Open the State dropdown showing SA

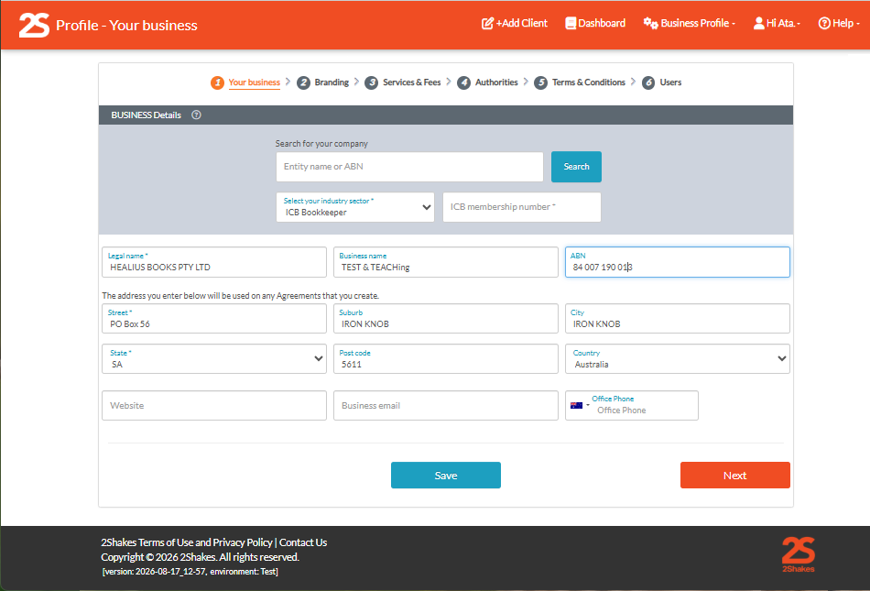(x=214, y=358)
